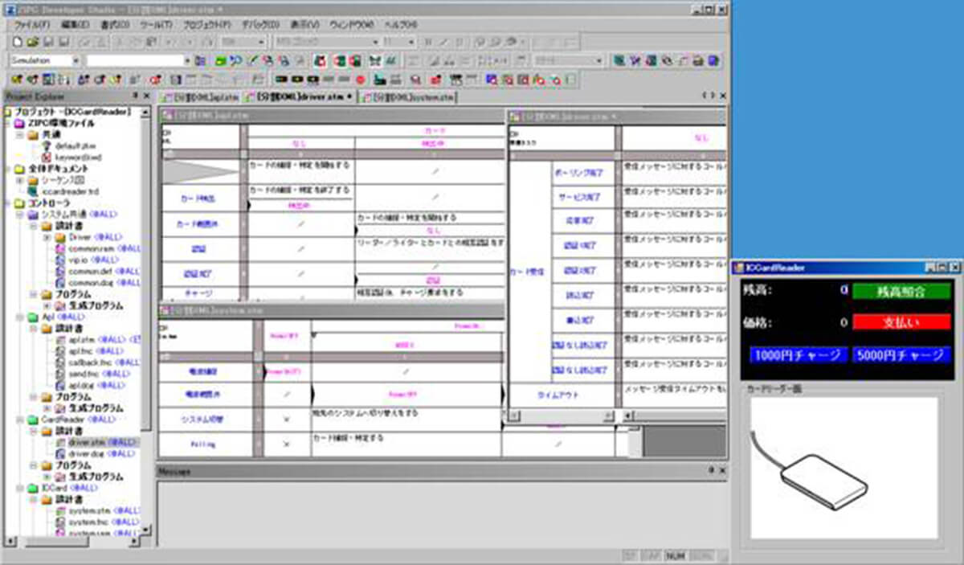
Task: Click the pencil edit icon in simulation toolbar
Action: pos(253,60)
